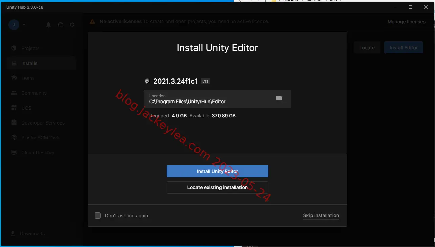This screenshot has height=247, width=435.
Task: Click the Install Unity Editor heading
Action: point(217,48)
